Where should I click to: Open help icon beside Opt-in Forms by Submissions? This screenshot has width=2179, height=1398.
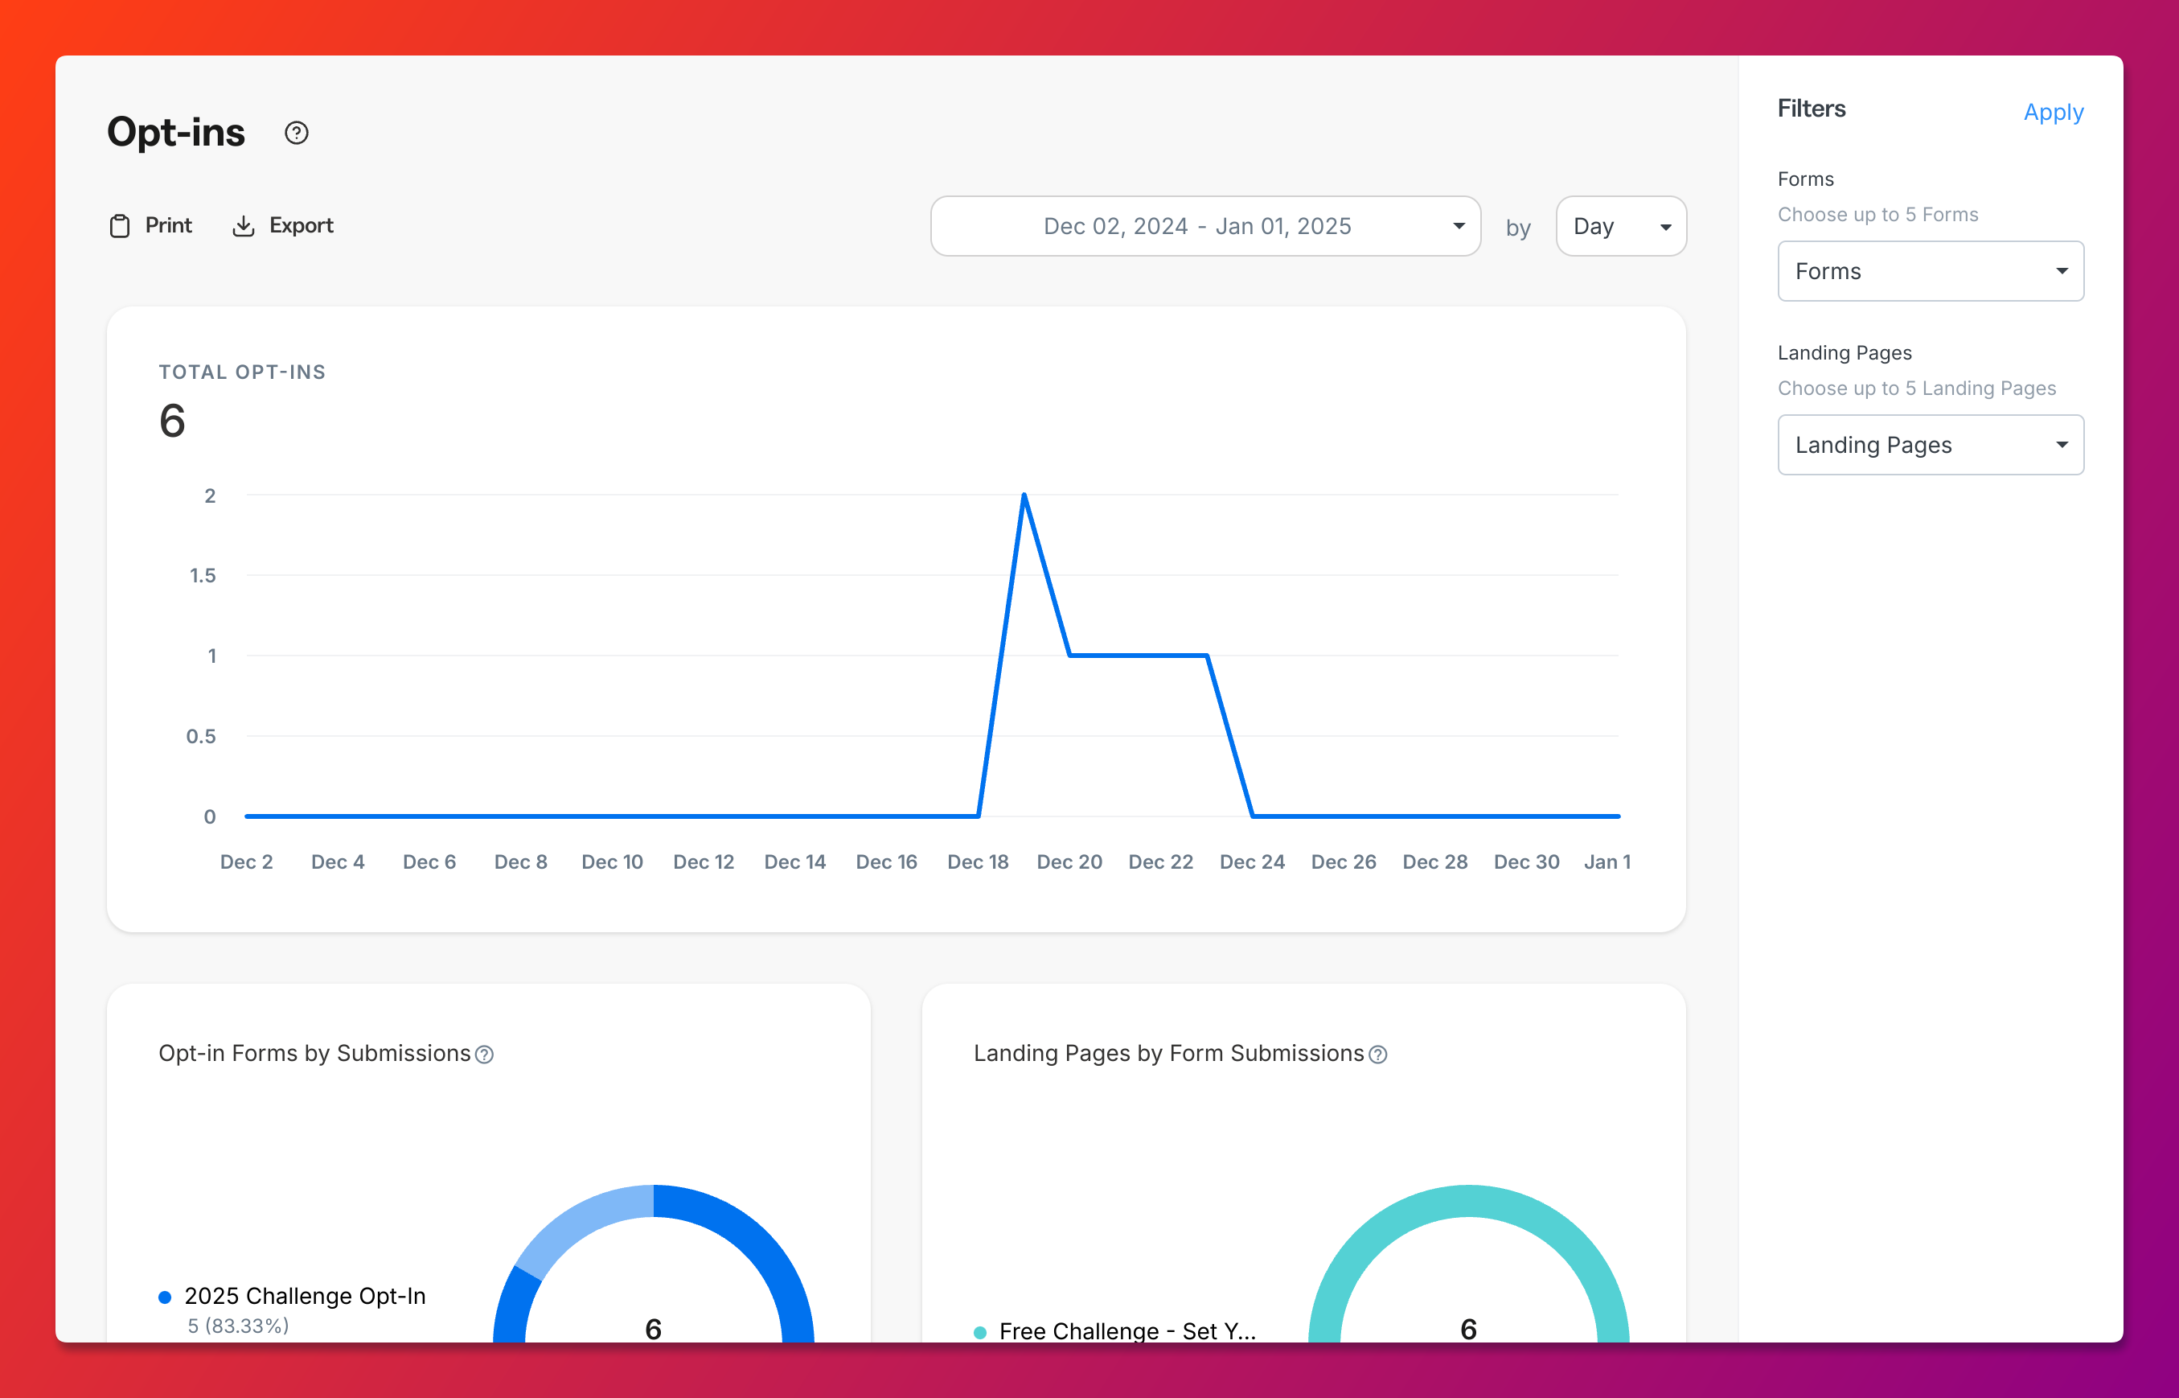click(x=484, y=1055)
